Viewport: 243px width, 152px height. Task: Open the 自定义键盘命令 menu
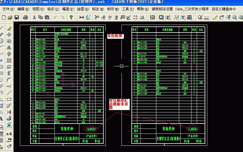coord(224,9)
